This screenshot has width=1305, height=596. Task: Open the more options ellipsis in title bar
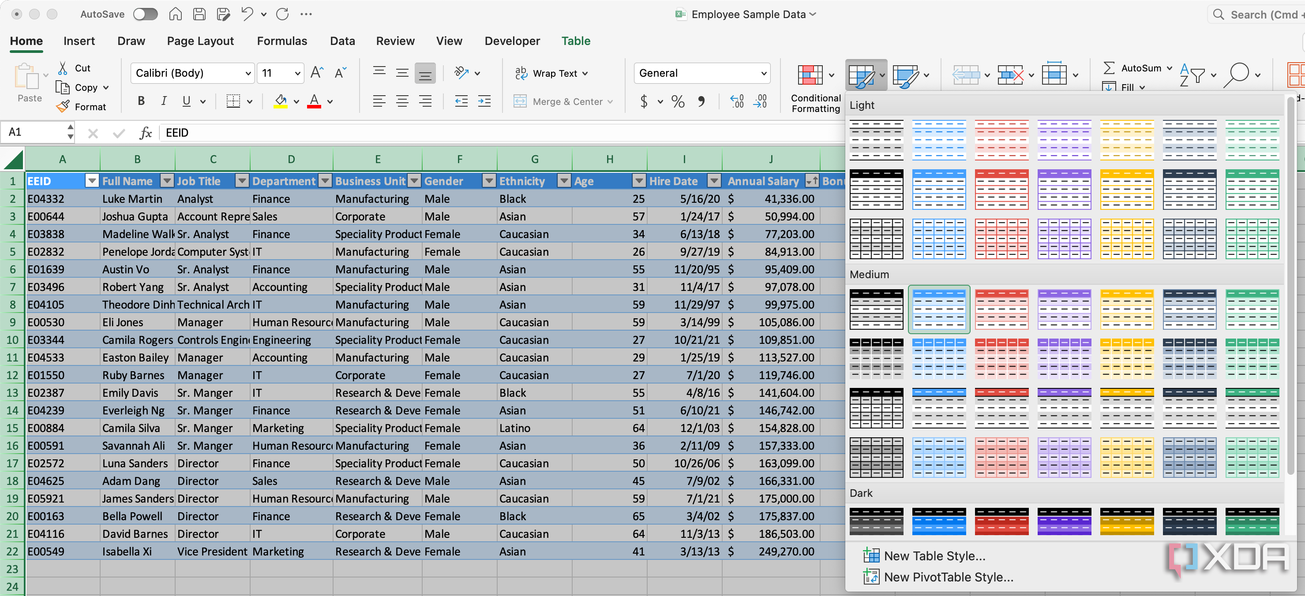pos(306,14)
